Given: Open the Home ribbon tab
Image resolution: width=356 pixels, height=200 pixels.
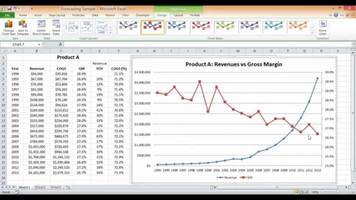Looking at the screenshot, I should [23, 15].
